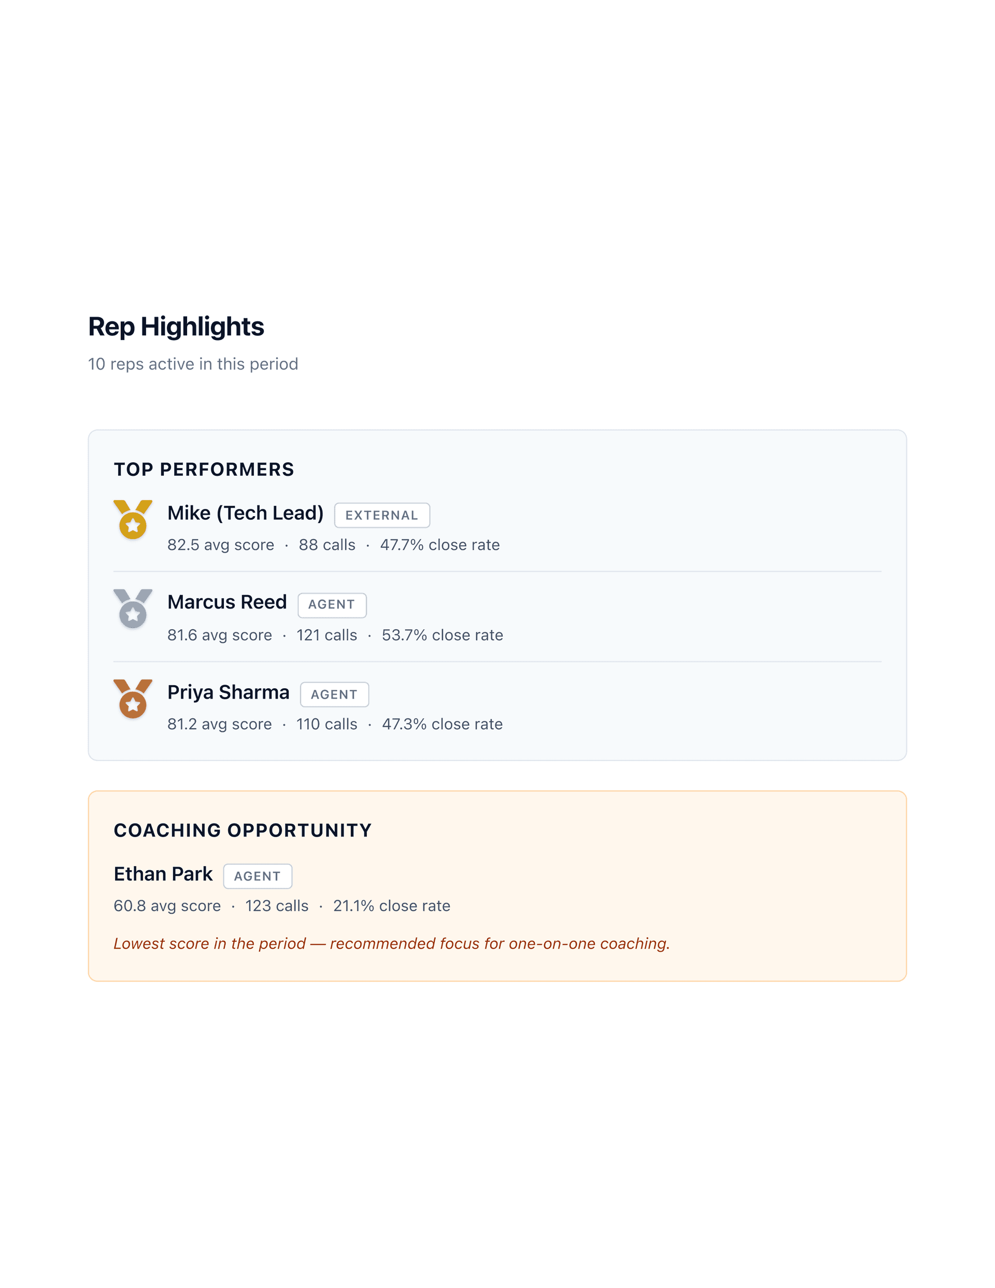Screen dimensions: 995x1288
Task: Click Ethan Park's 21.1% close rate value
Action: [391, 906]
